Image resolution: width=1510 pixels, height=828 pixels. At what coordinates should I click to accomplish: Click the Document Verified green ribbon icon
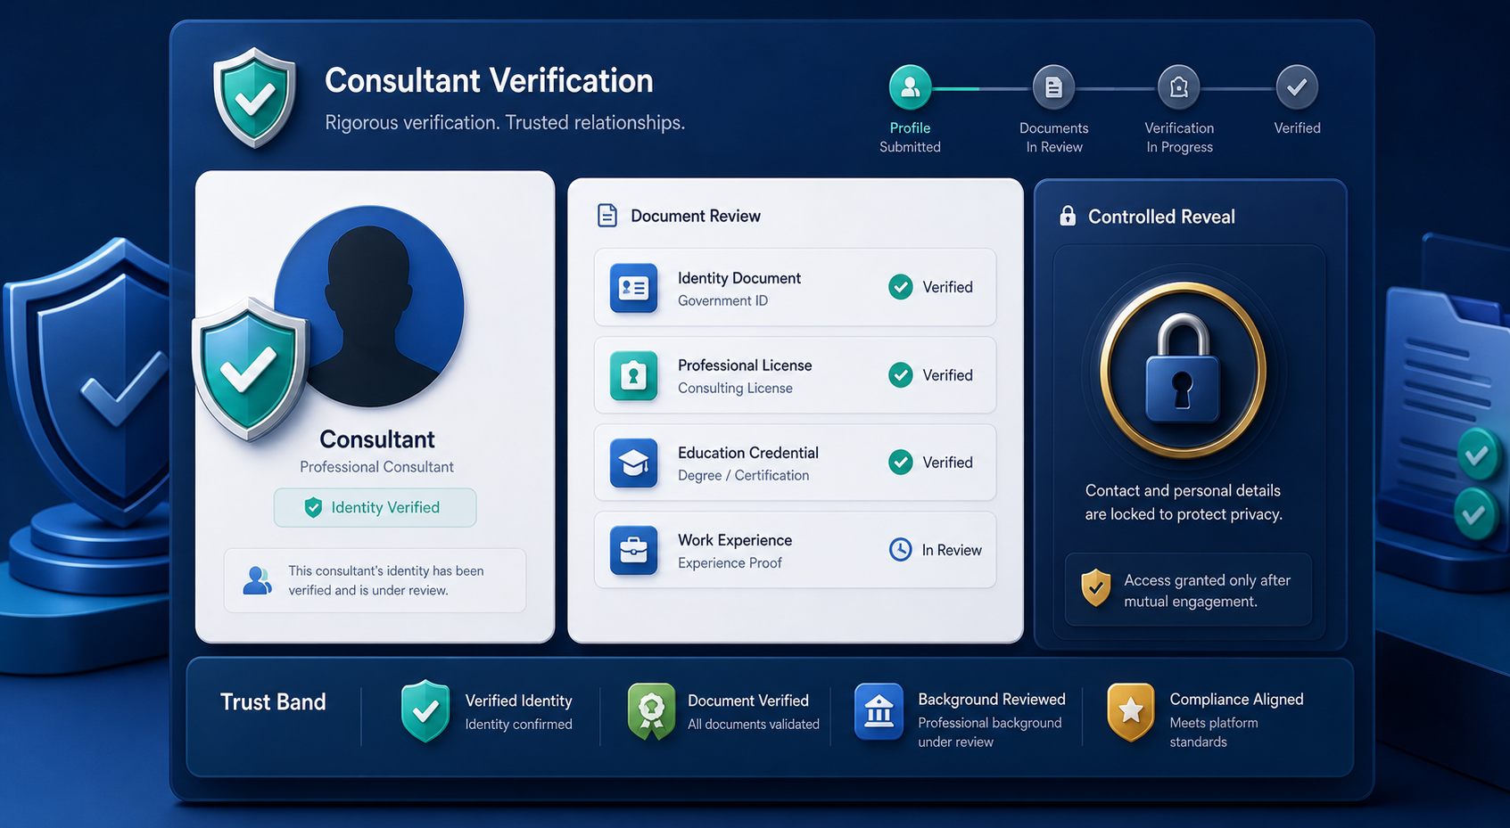click(652, 711)
